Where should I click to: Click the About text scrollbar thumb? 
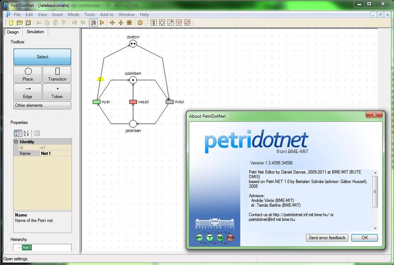click(375, 192)
